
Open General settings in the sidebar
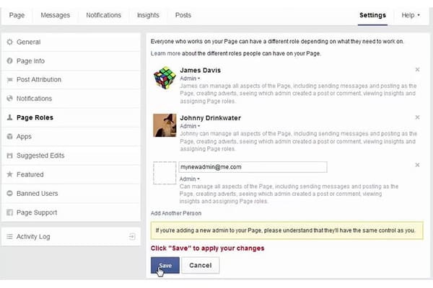pyautogui.click(x=71, y=42)
